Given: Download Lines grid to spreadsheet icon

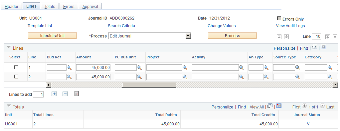Looking at the screenshot, I should (323, 47).
